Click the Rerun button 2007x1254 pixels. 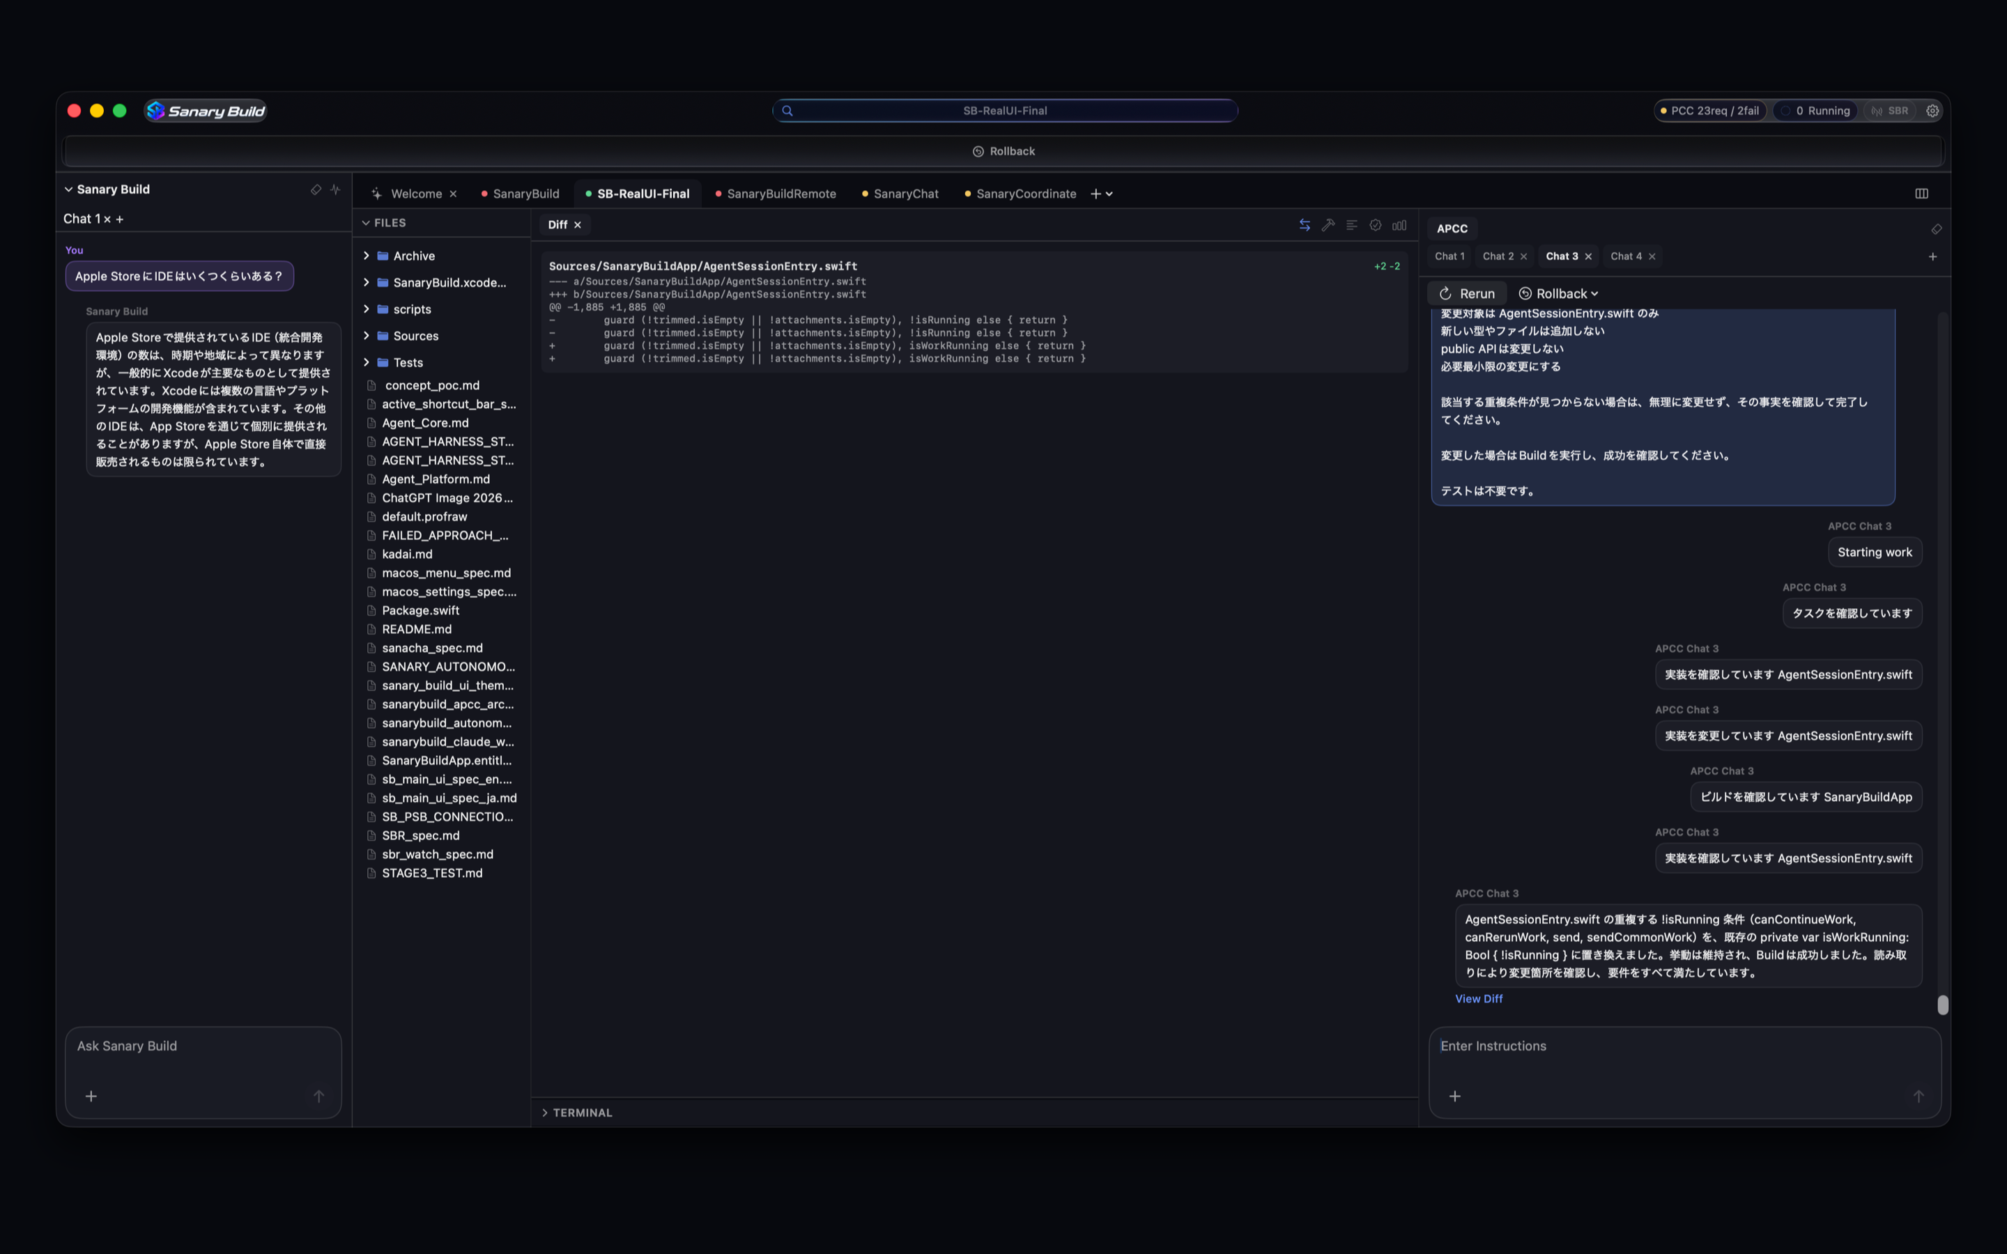[x=1466, y=293]
